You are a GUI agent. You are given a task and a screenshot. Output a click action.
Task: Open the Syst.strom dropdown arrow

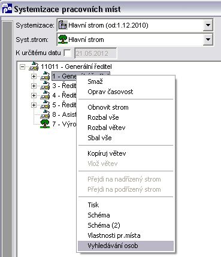208,40
